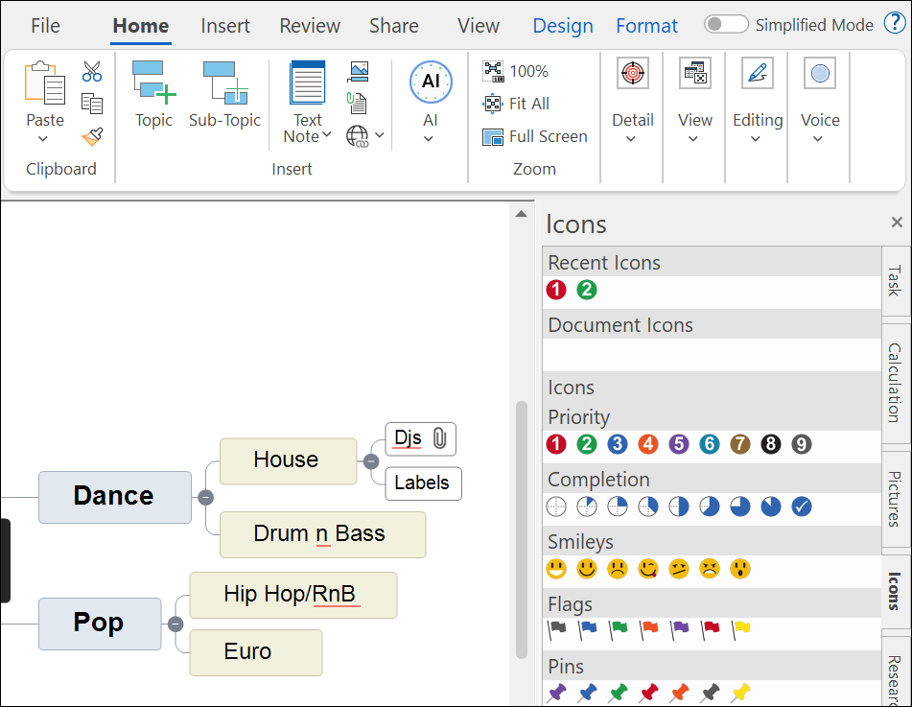Add a Sub-Topic to the map
This screenshot has height=707, width=912.
pyautogui.click(x=224, y=91)
